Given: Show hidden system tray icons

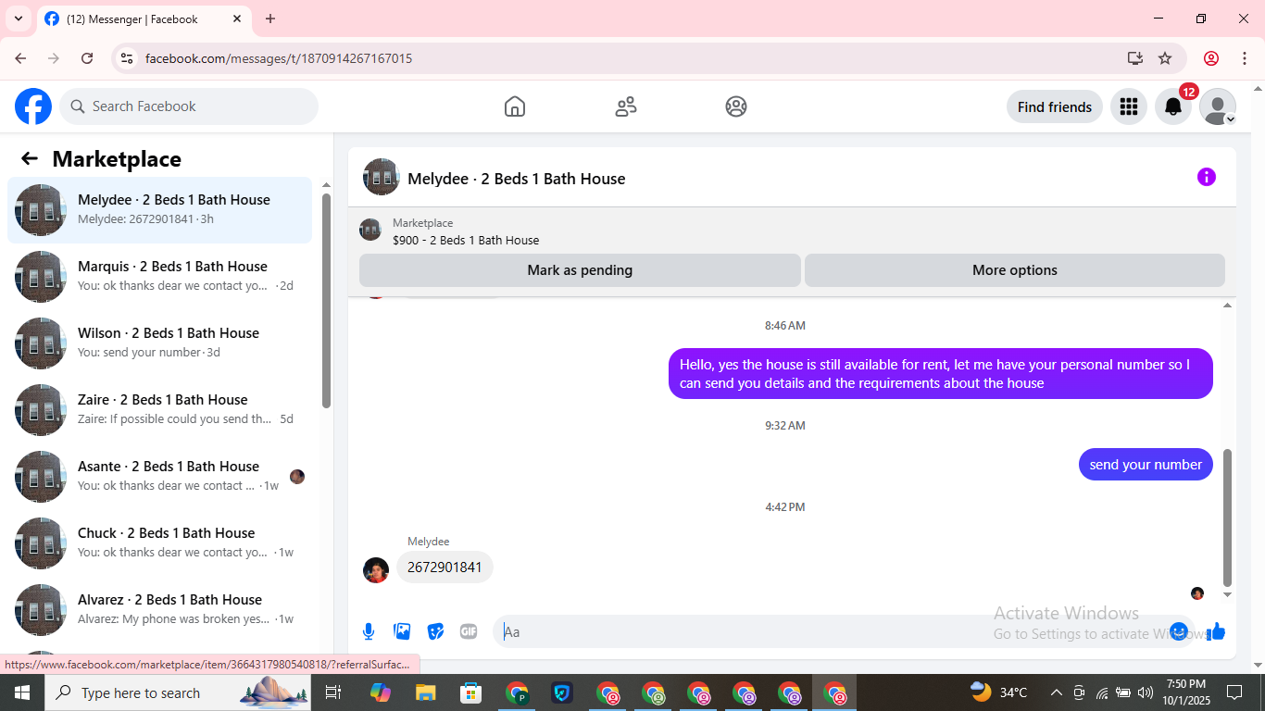Looking at the screenshot, I should 1056,692.
